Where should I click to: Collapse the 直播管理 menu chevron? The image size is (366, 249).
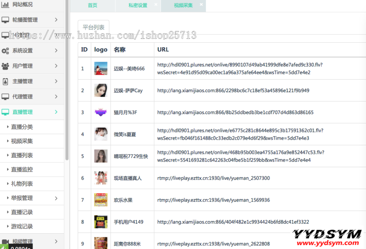56,112
